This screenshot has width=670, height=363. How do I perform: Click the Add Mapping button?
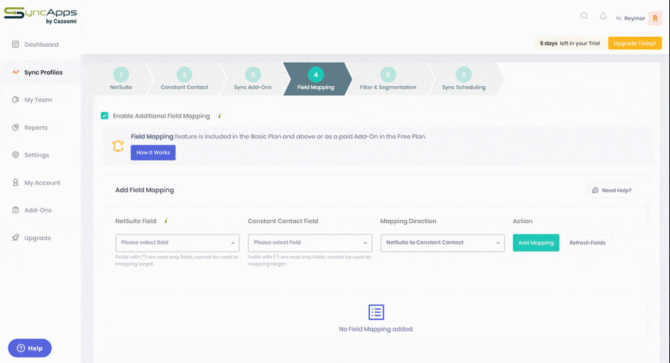(x=536, y=243)
